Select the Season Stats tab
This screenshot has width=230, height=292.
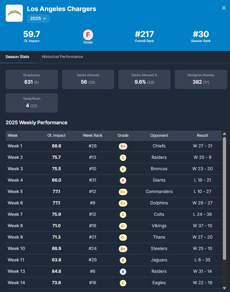[17, 57]
